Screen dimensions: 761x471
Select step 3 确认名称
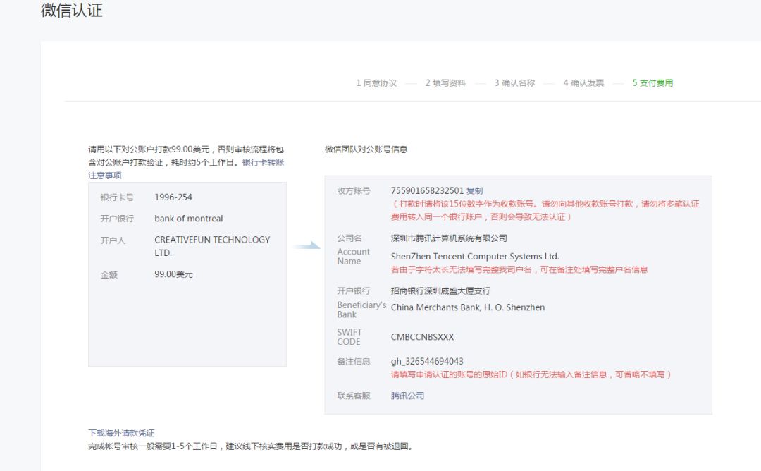514,83
